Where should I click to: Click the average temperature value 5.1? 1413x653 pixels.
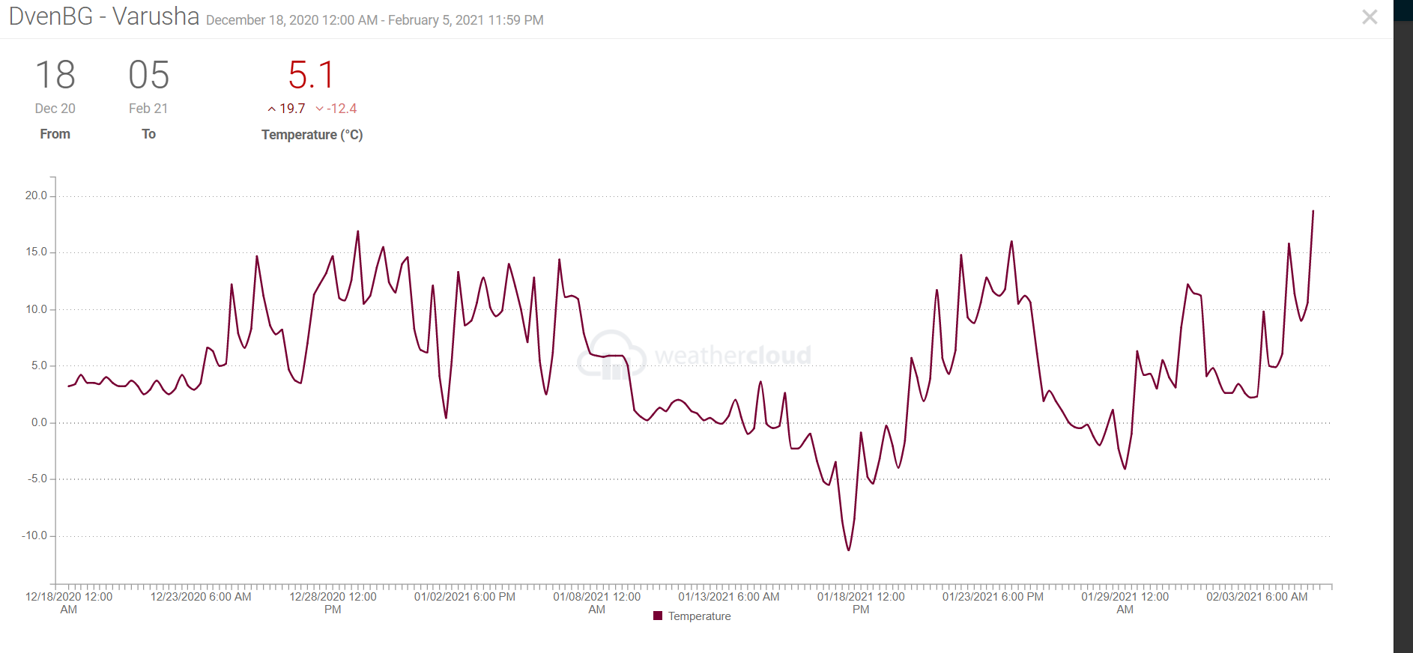311,76
